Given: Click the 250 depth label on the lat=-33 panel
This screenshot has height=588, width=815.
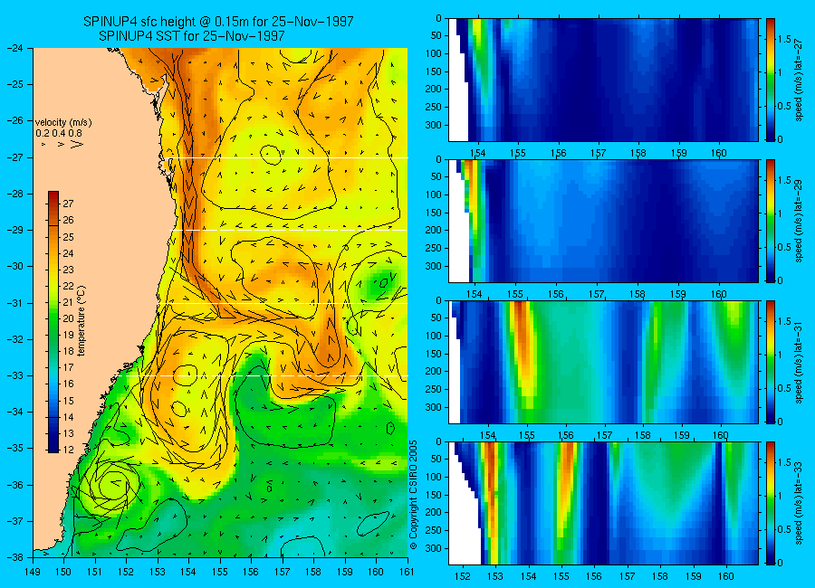Looking at the screenshot, I should click(433, 530).
